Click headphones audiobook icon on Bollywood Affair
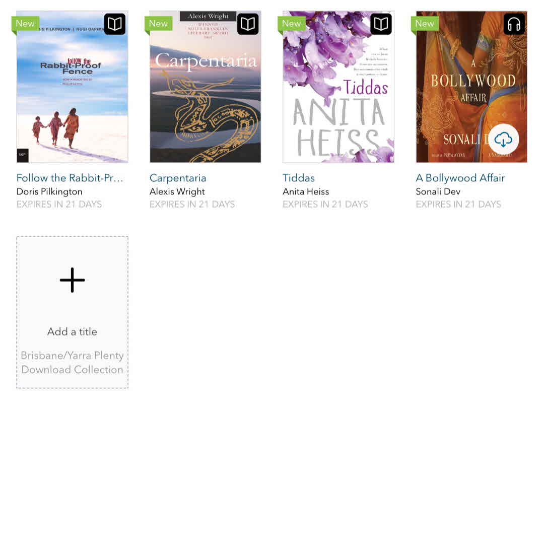Screen dimensions: 544x544 coord(514,24)
